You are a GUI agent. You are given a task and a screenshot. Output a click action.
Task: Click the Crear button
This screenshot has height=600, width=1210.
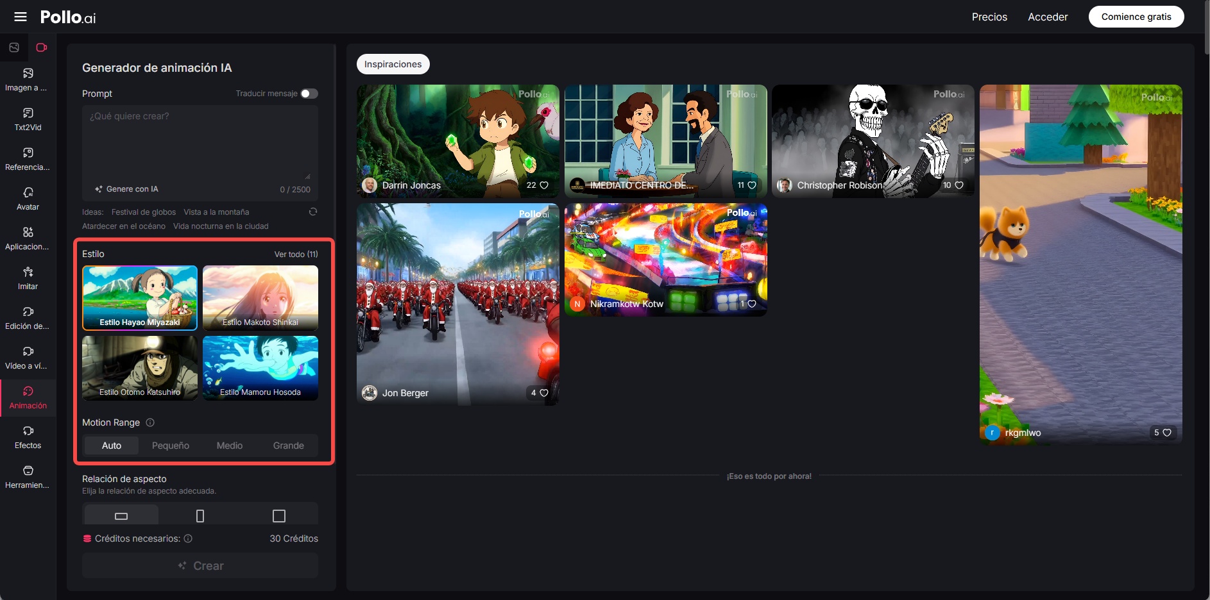click(200, 566)
